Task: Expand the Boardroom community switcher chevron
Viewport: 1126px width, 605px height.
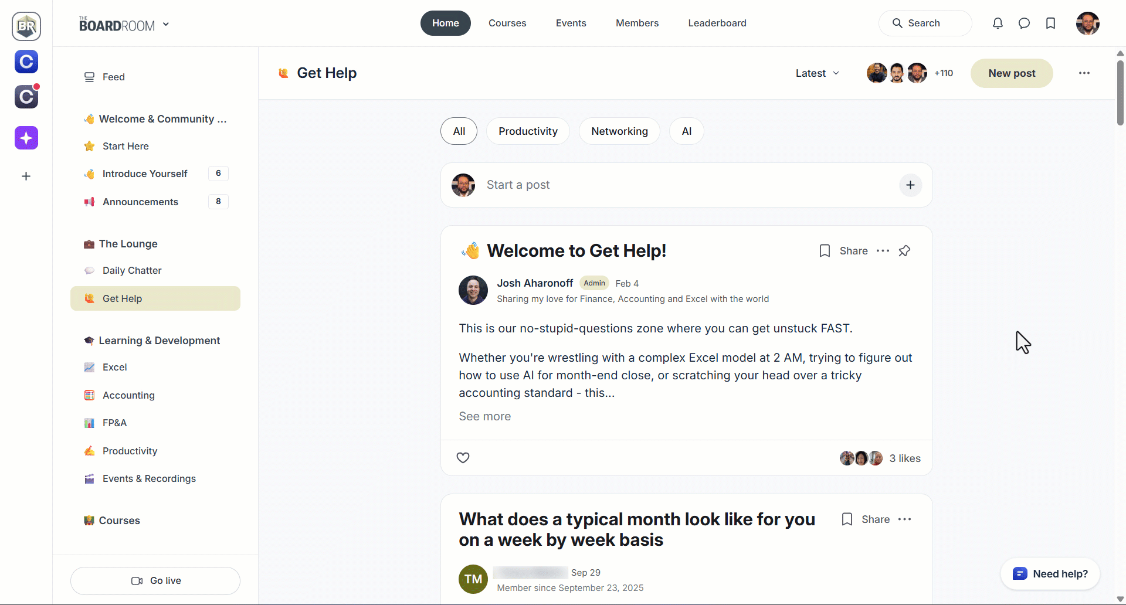Action: (167, 23)
